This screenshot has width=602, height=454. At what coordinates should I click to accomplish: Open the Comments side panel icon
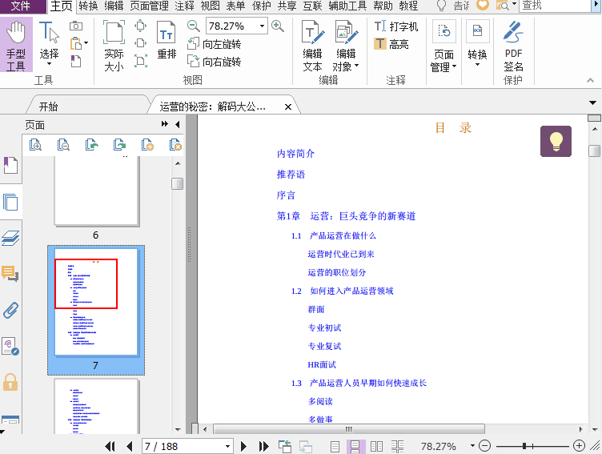[10, 274]
